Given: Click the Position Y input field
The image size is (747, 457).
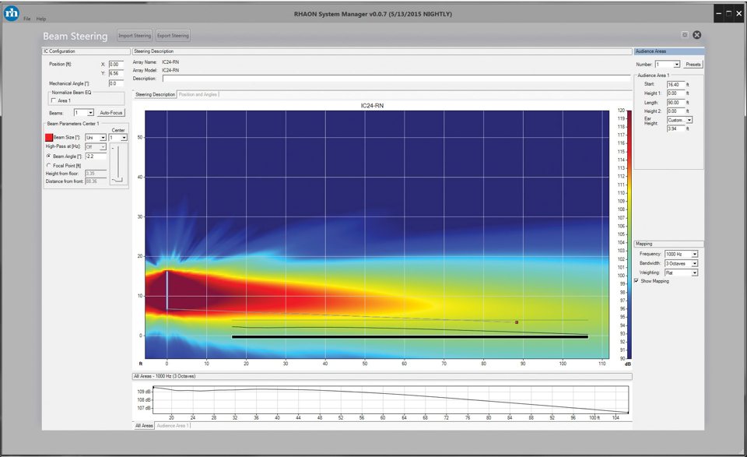Looking at the screenshot, I should point(116,73).
